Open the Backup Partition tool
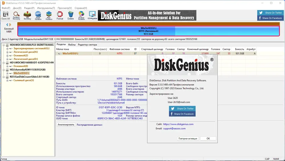 (82, 15)
